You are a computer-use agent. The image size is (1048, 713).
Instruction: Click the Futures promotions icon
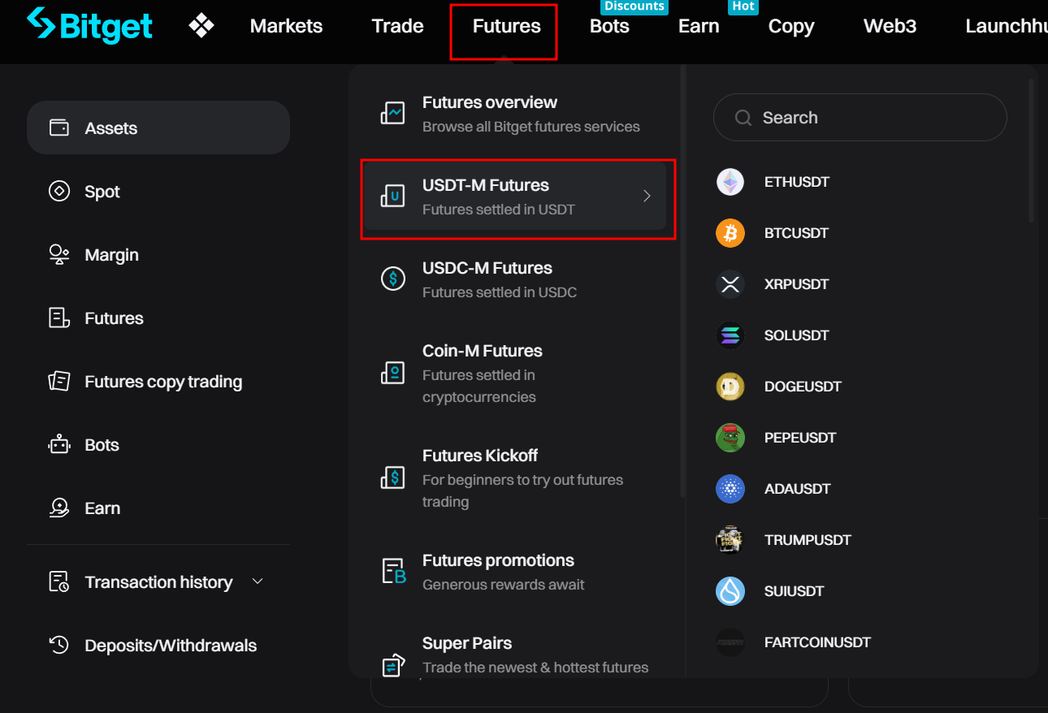coord(393,571)
